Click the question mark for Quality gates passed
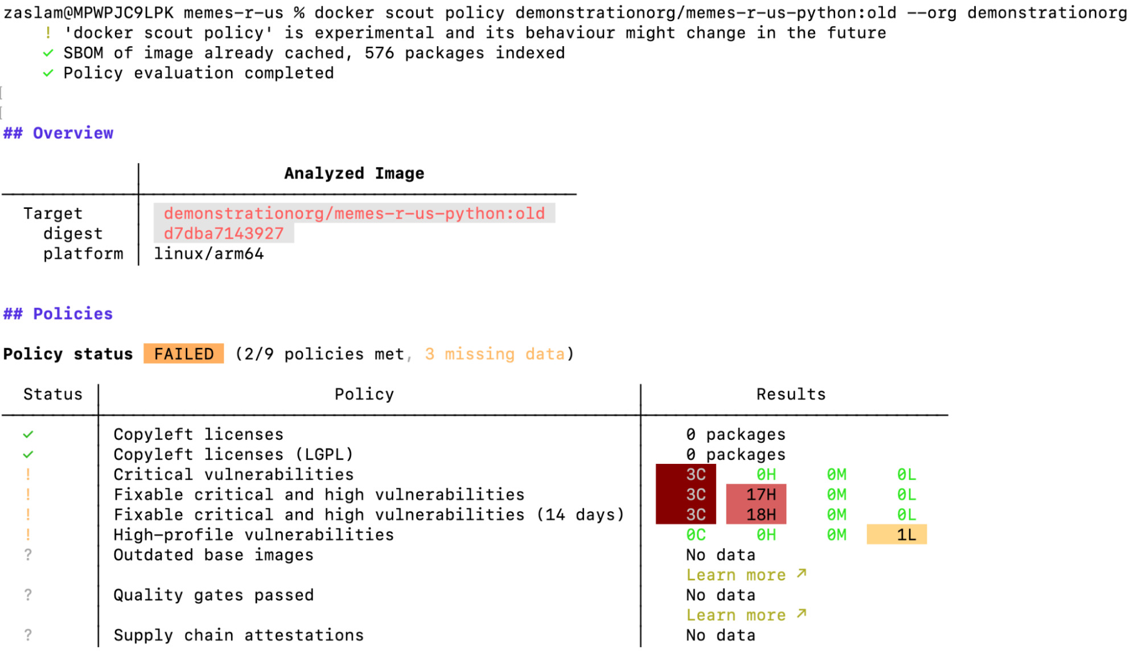 pyautogui.click(x=28, y=595)
